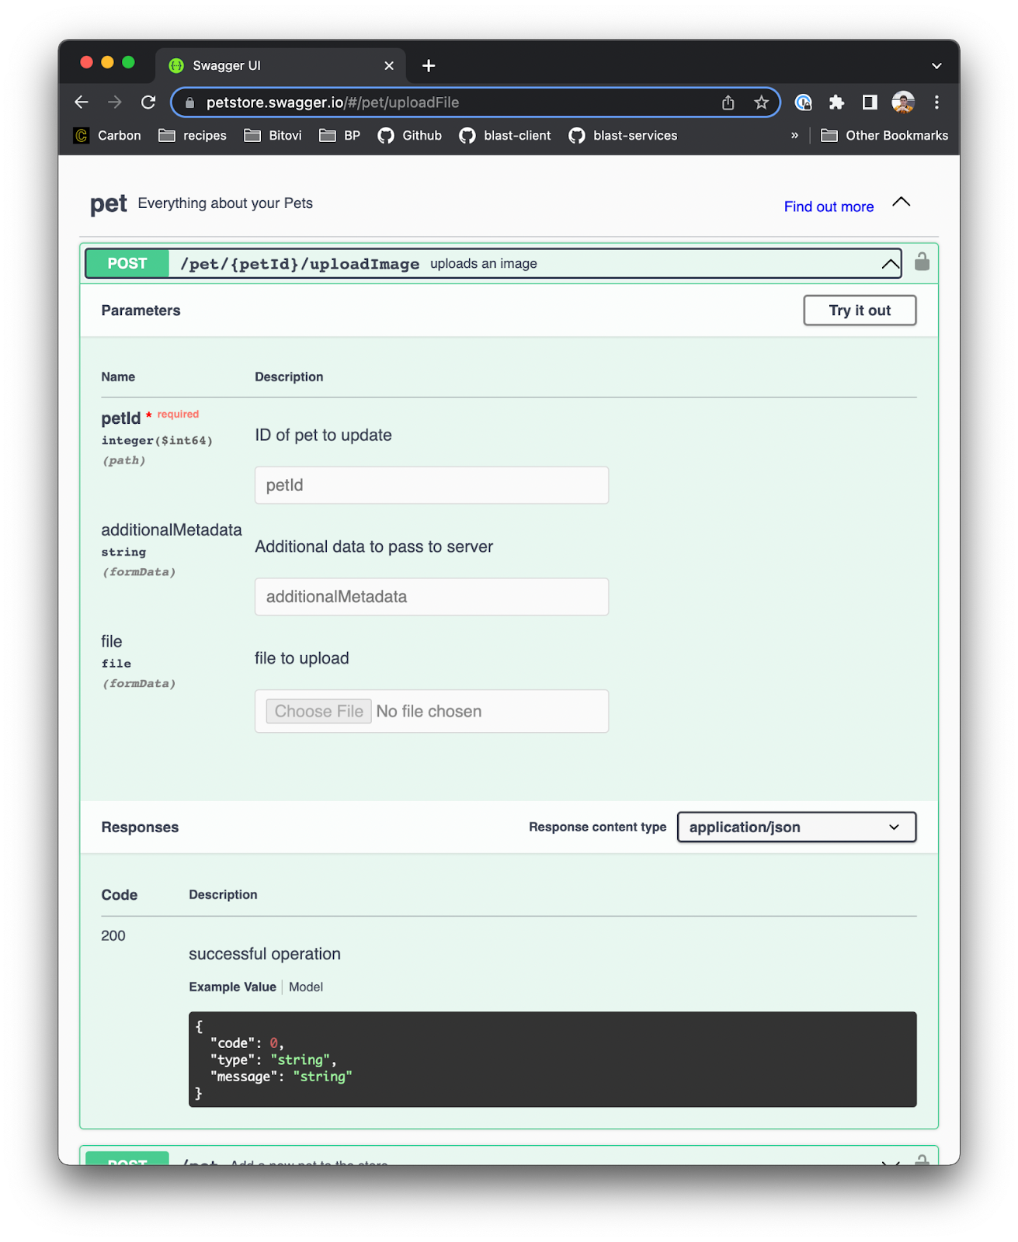Click 'No file chosen' label

(429, 712)
